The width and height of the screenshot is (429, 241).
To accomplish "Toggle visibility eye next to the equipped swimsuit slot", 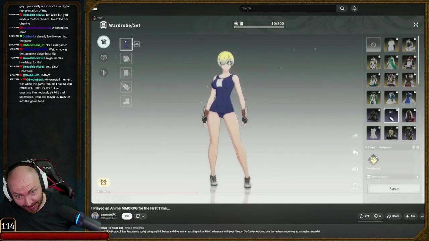I will [x=137, y=44].
